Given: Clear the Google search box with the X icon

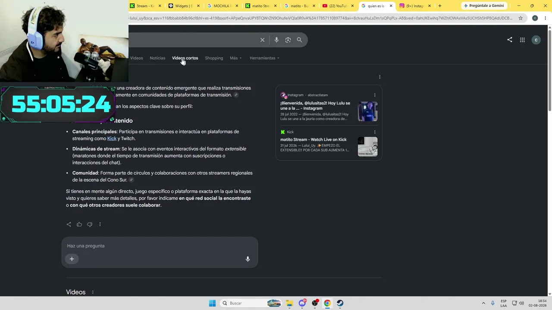Looking at the screenshot, I should pos(262,40).
